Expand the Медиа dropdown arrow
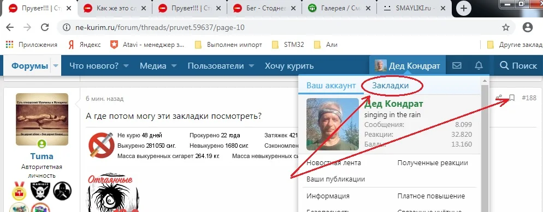543x212 pixels. tap(174, 66)
